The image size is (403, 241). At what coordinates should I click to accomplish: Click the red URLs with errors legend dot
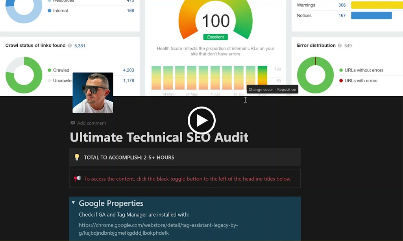pyautogui.click(x=341, y=81)
